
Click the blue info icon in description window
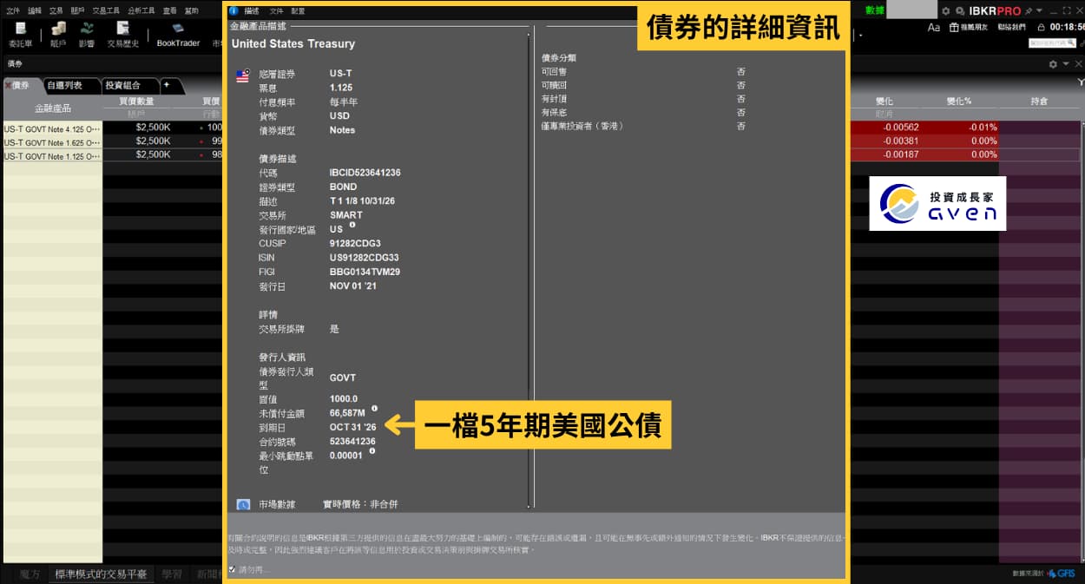(x=233, y=10)
